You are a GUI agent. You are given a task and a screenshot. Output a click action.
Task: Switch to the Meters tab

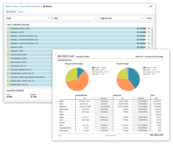pyautogui.click(x=21, y=12)
